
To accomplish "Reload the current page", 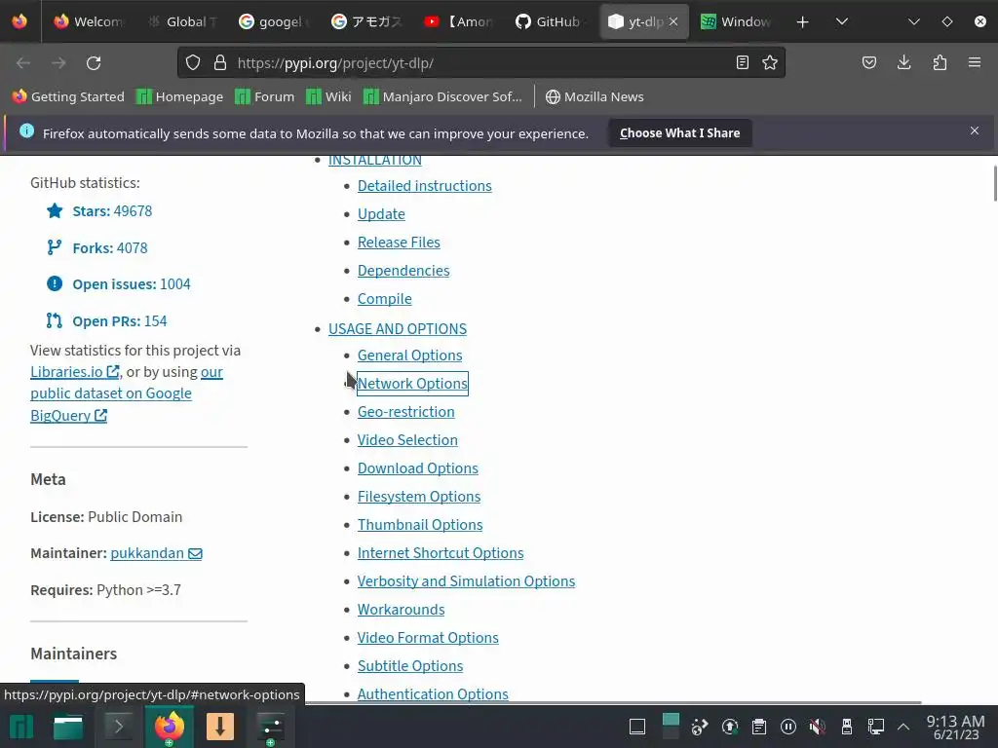I will coord(94,63).
